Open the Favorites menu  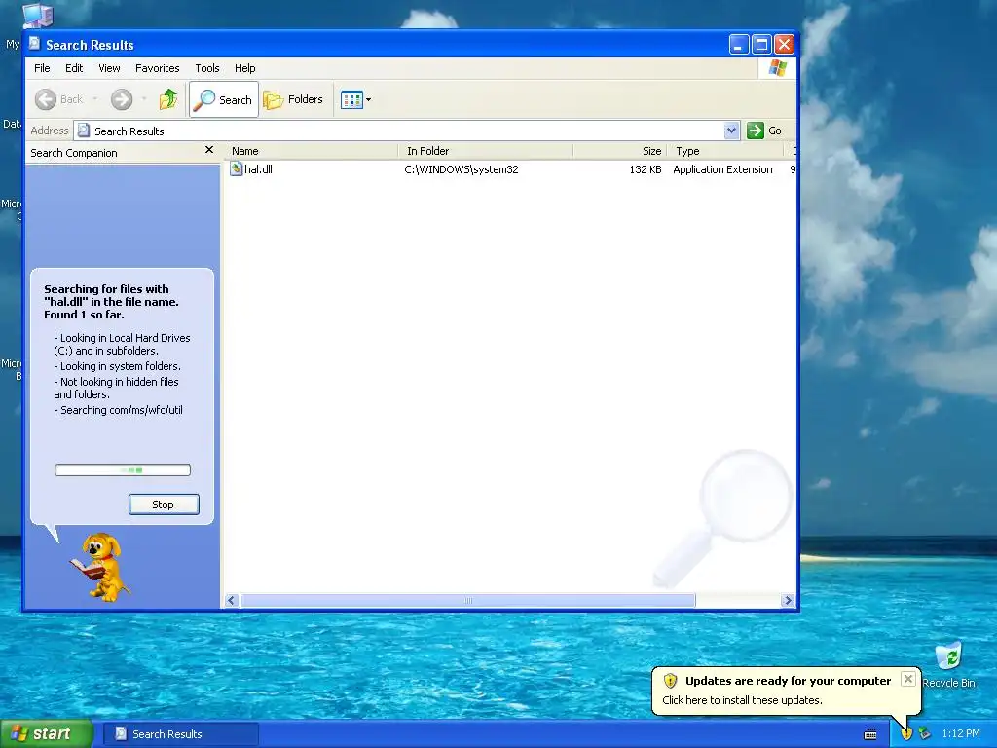tap(157, 68)
